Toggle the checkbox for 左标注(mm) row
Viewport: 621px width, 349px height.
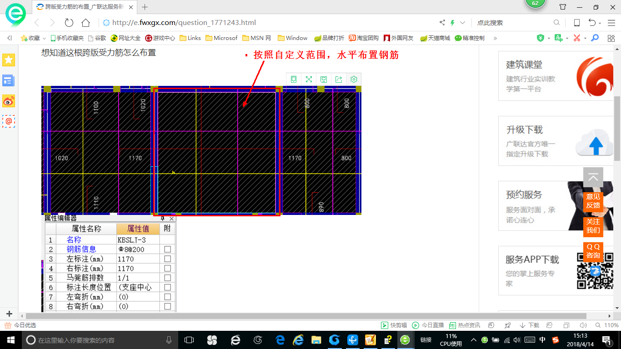point(168,259)
